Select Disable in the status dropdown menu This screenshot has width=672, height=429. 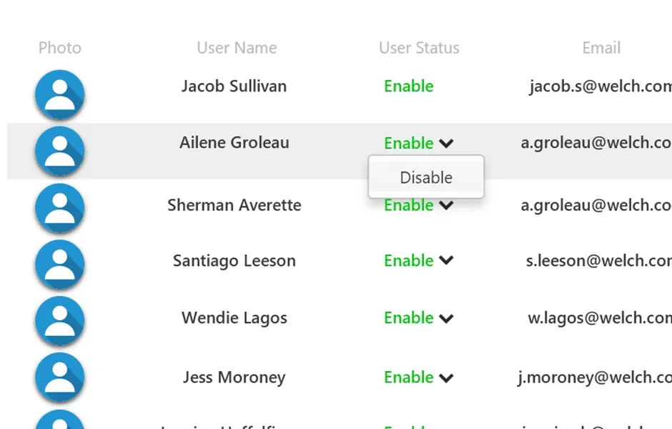(x=426, y=177)
